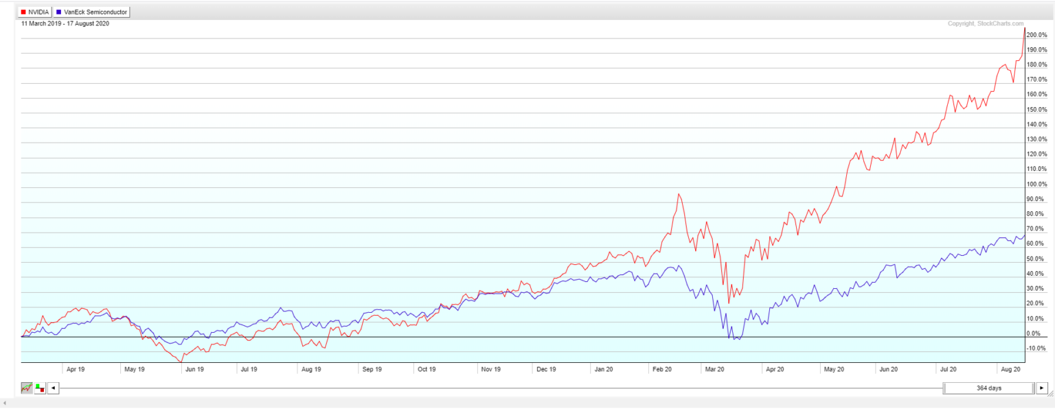
Task: Click the date range slider track
Action: click(501, 388)
